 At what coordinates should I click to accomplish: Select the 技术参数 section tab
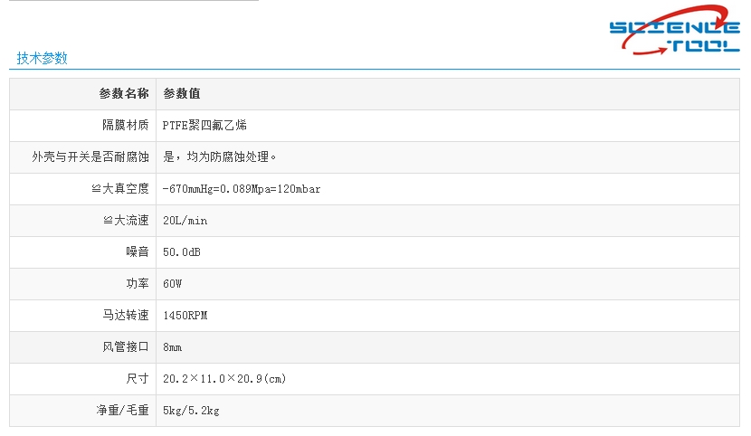click(43, 58)
